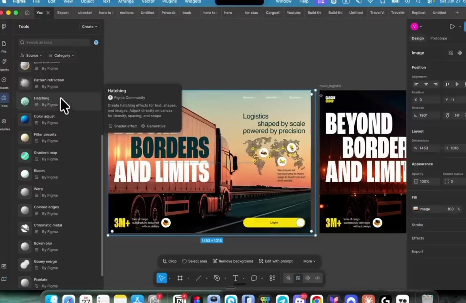This screenshot has height=303, width=466.
Task: Select the Comment bubble tool
Action: point(254,278)
